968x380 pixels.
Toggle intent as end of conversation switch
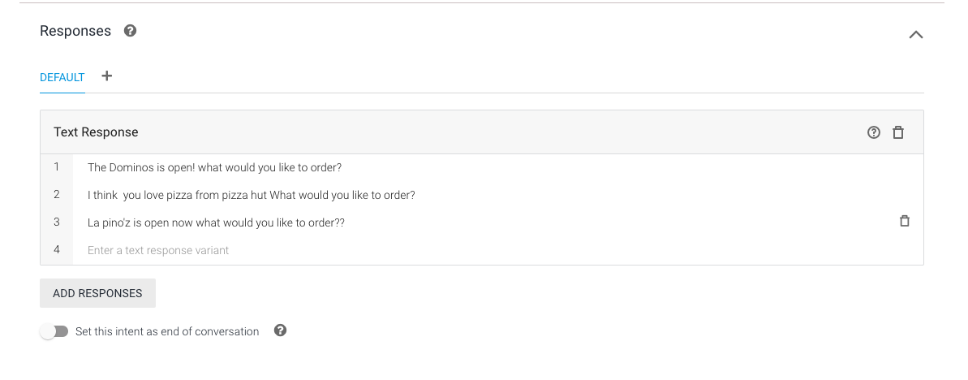[x=54, y=331]
